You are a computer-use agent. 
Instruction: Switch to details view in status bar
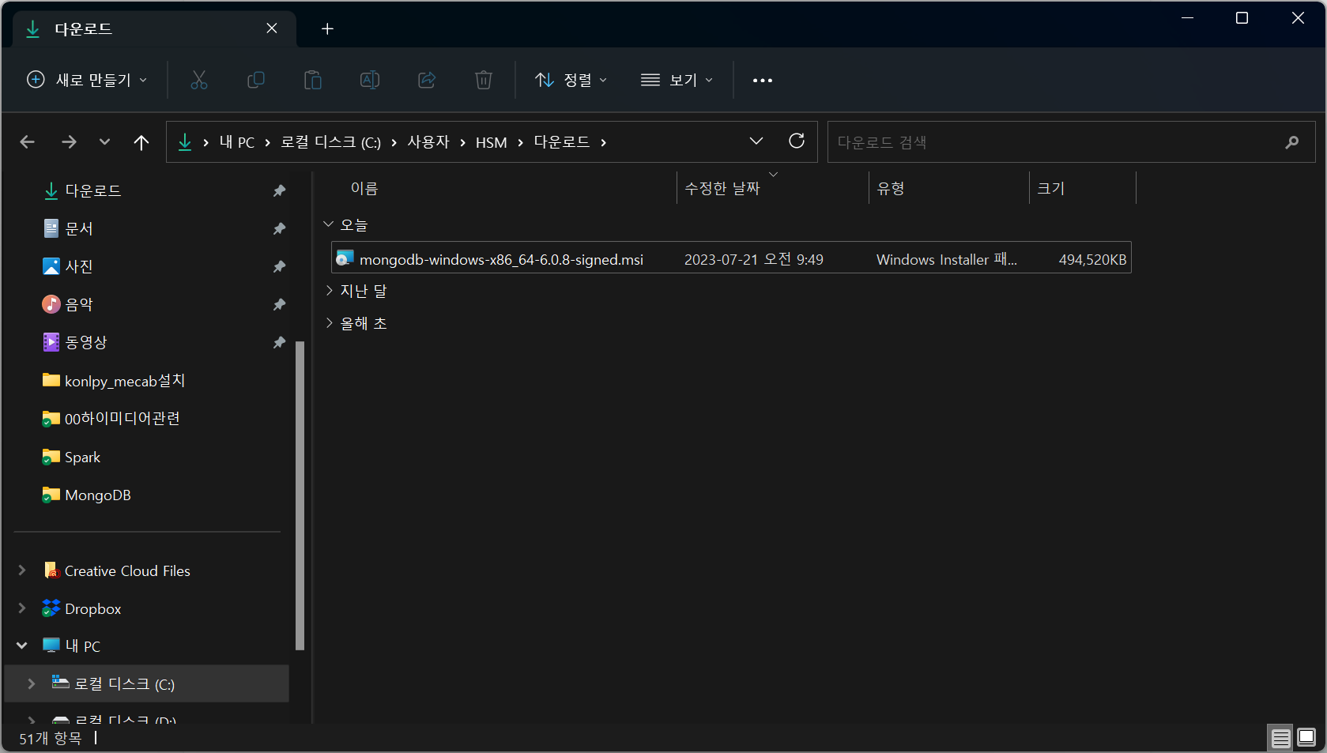(1280, 738)
